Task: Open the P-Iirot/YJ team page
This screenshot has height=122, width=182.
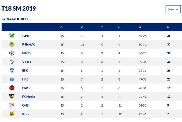Action: click(x=29, y=45)
